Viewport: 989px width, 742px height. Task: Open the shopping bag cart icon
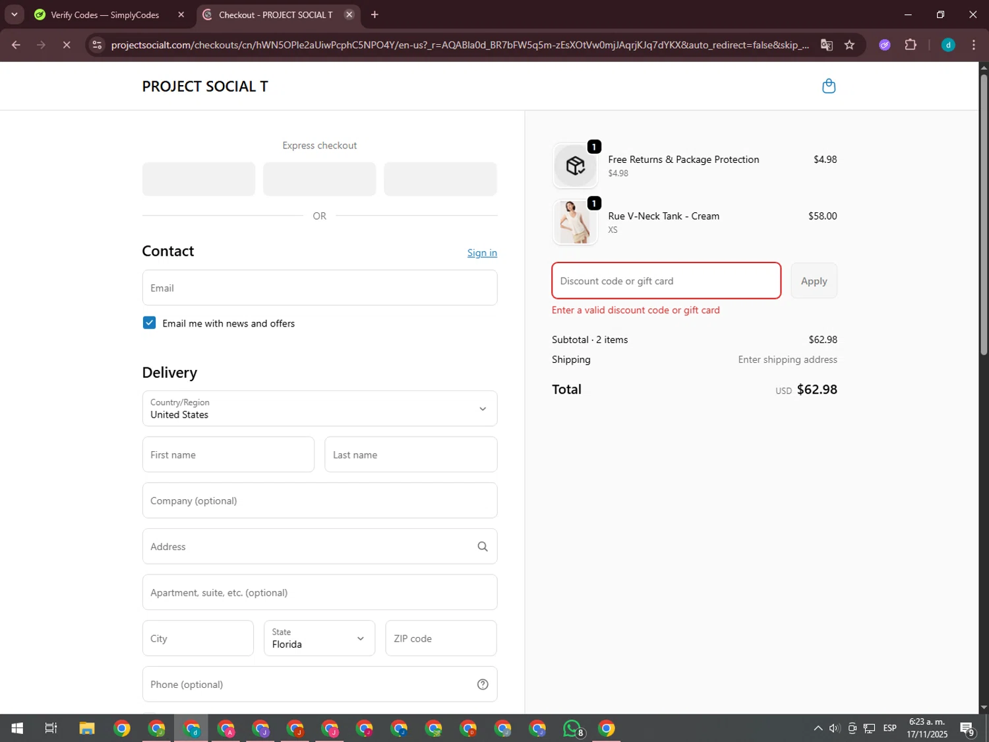(x=829, y=86)
